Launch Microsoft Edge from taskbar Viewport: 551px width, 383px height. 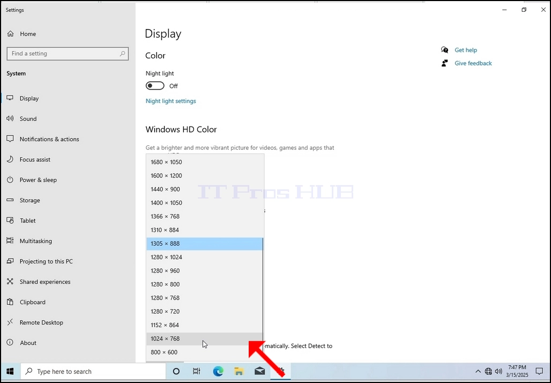pyautogui.click(x=218, y=371)
